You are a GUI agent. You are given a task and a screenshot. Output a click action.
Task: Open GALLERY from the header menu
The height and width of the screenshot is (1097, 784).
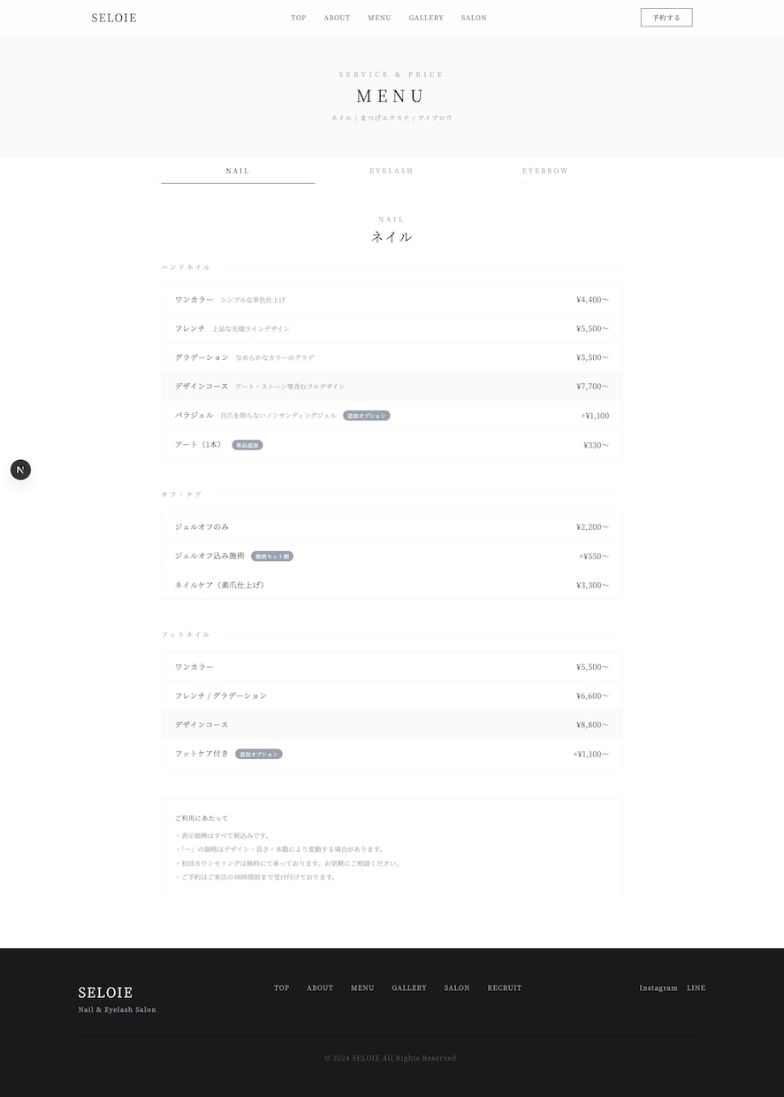[426, 18]
